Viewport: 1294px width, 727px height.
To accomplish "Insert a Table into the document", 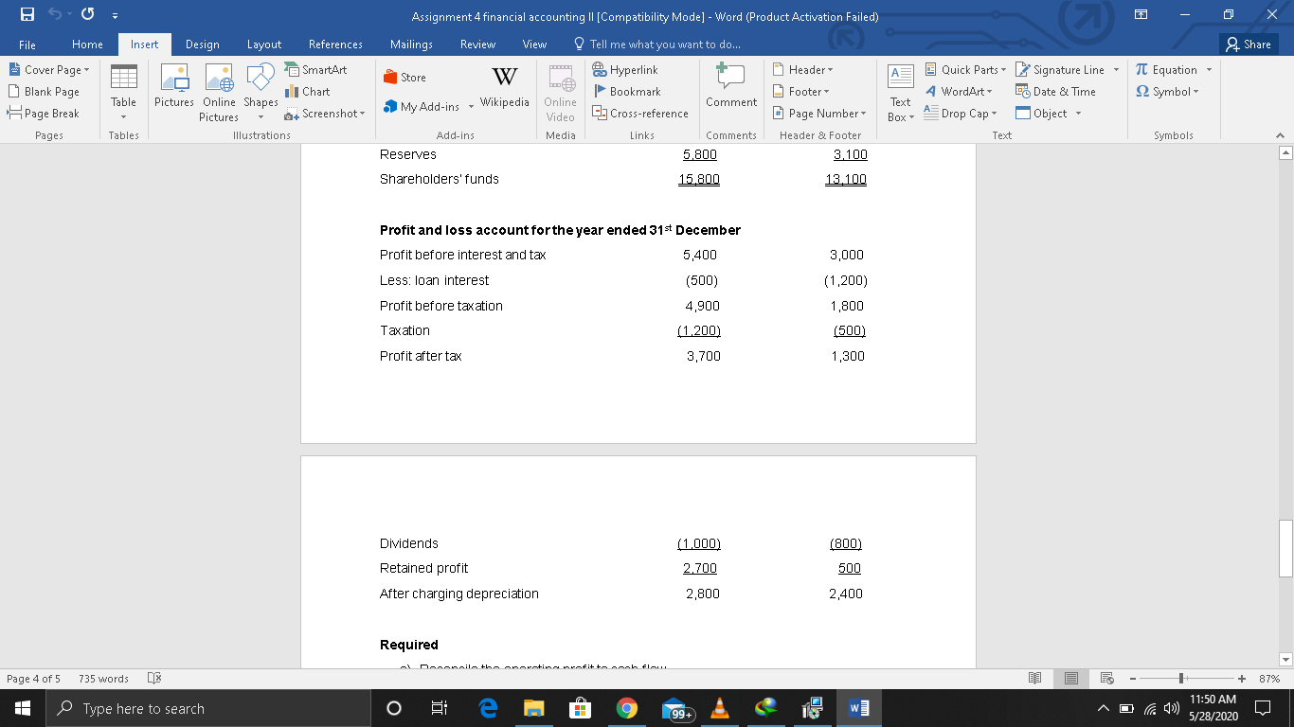I will coord(123,91).
